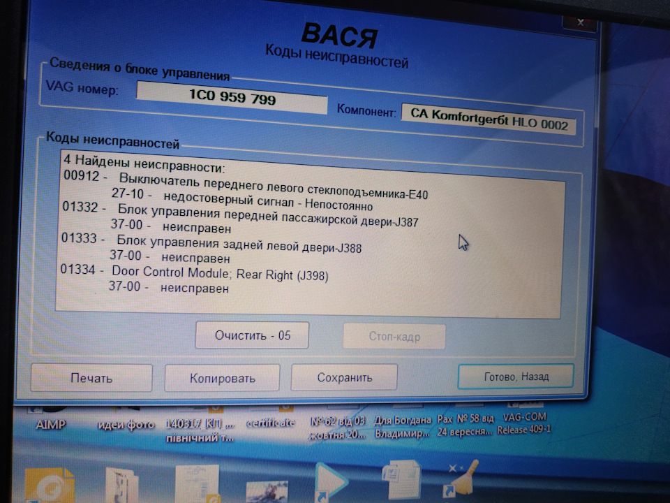Click the greyed 'Стоп-кадр' button
The height and width of the screenshot is (503, 670).
point(394,337)
